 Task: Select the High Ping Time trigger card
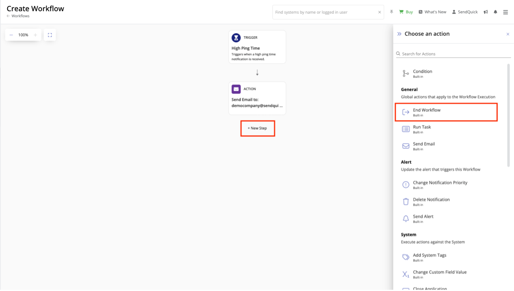point(257,47)
